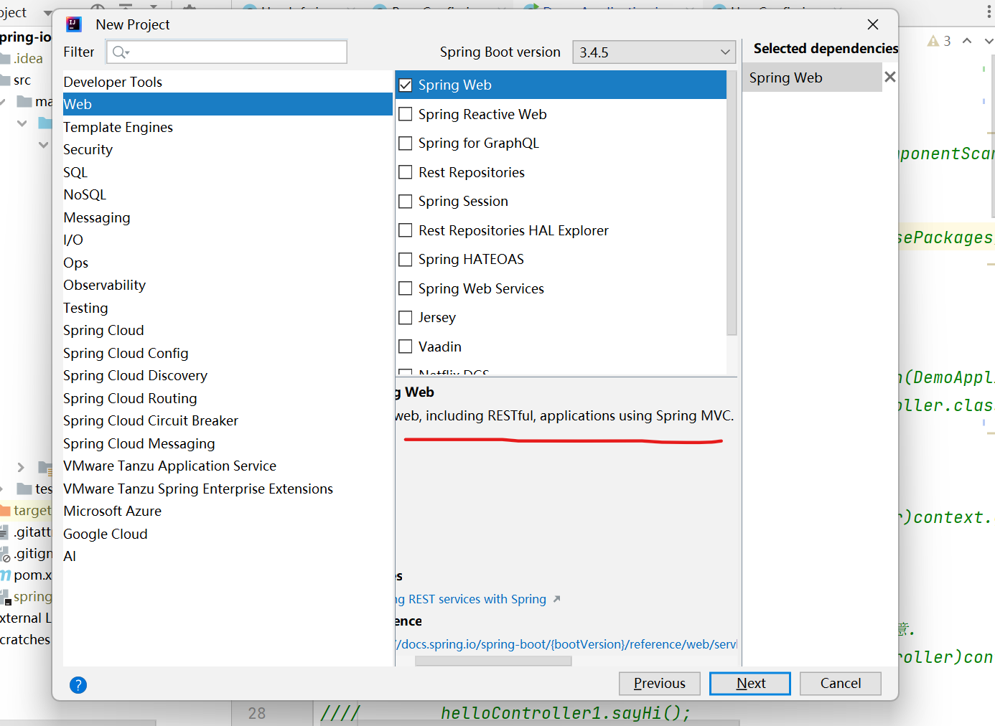Cancel the New Project dialog

coord(841,683)
